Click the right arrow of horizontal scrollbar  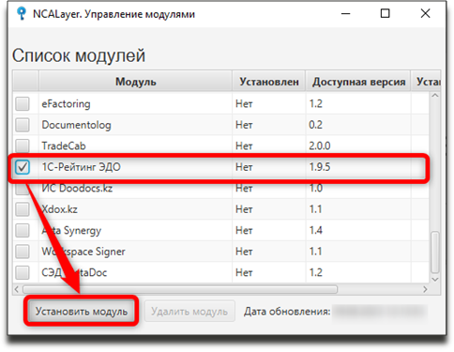425,289
